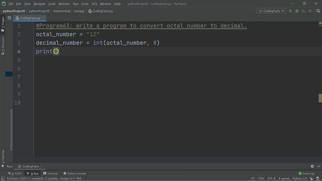Click the blue square icon left of the editor tab
The width and height of the screenshot is (322, 181).
[x=10, y=18]
